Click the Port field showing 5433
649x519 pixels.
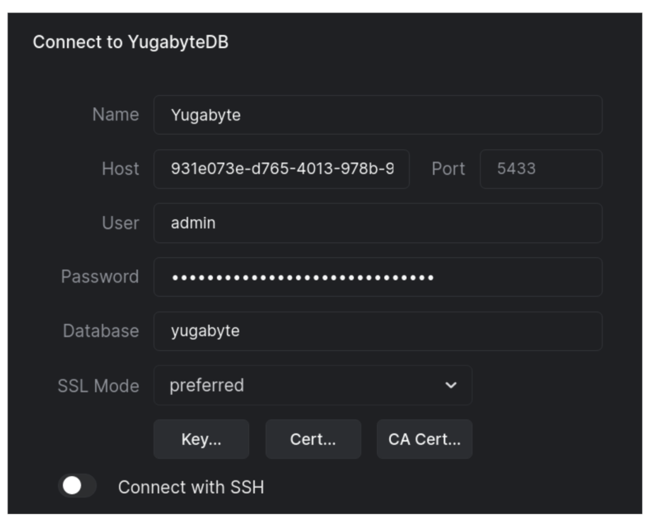click(x=539, y=169)
